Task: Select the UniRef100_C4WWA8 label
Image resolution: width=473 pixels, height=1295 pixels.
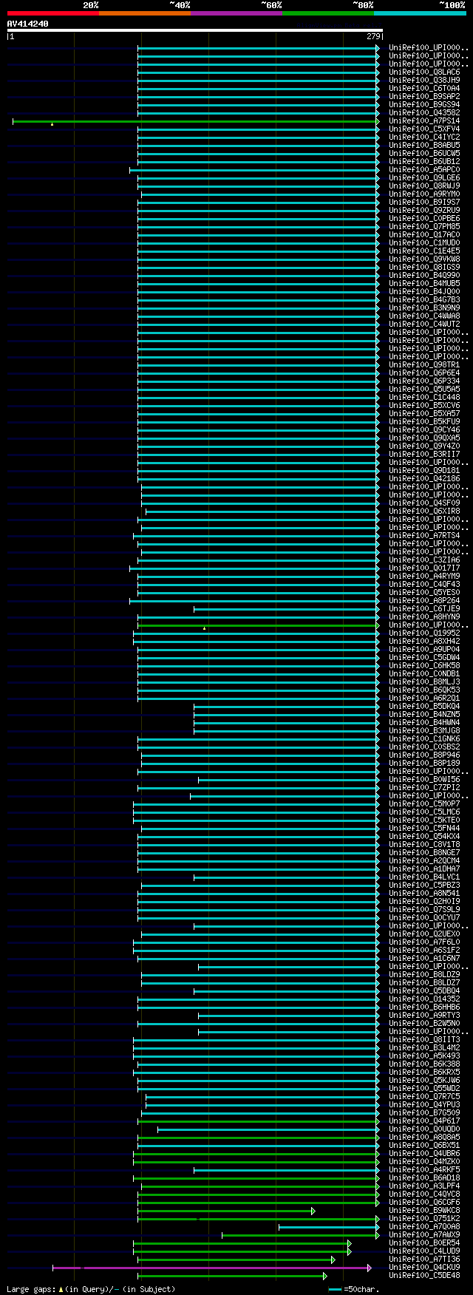Action: pyautogui.click(x=424, y=316)
